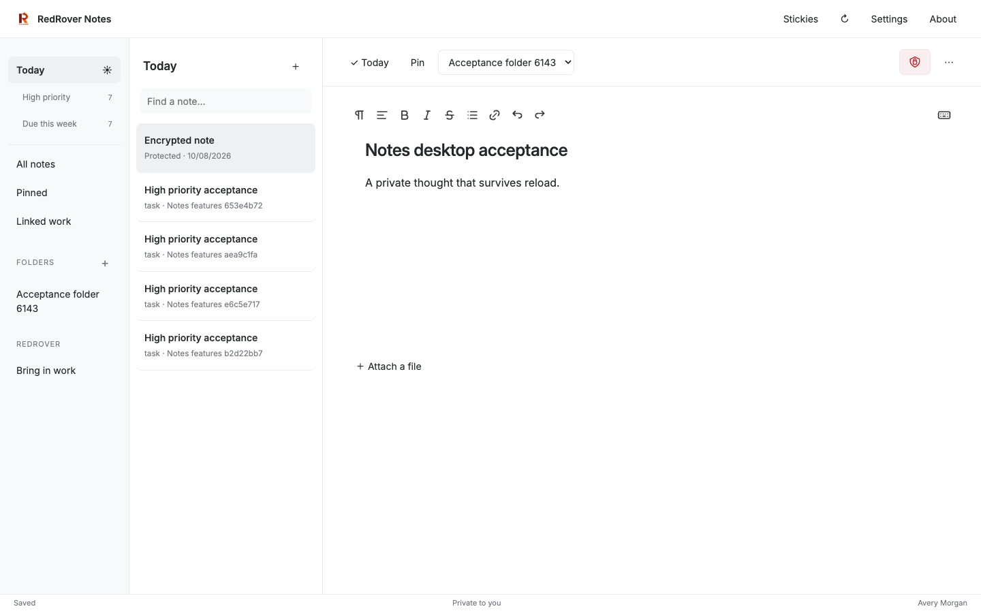Open the text alignment tool

(382, 115)
